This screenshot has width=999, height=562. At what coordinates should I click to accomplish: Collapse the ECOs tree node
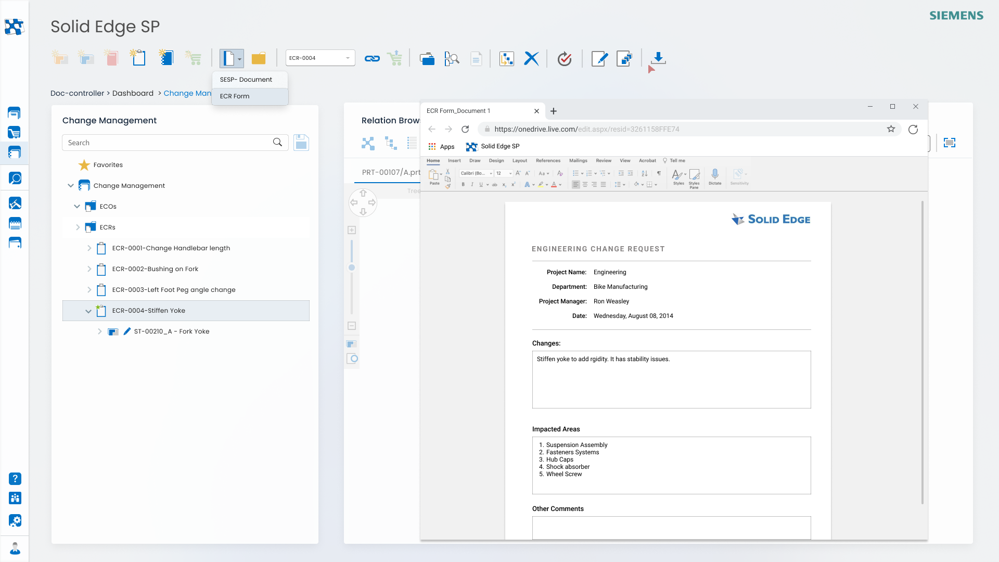[x=77, y=207]
